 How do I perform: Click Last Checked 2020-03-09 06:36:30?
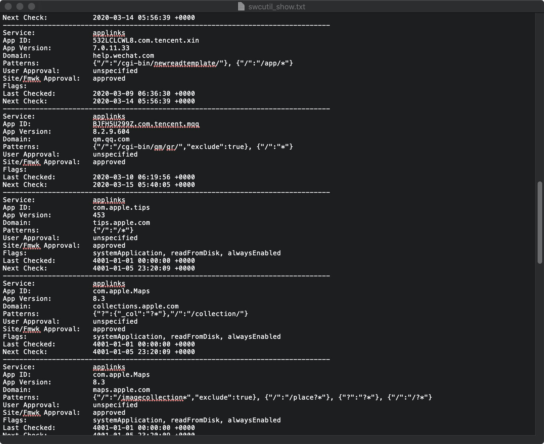(144, 93)
